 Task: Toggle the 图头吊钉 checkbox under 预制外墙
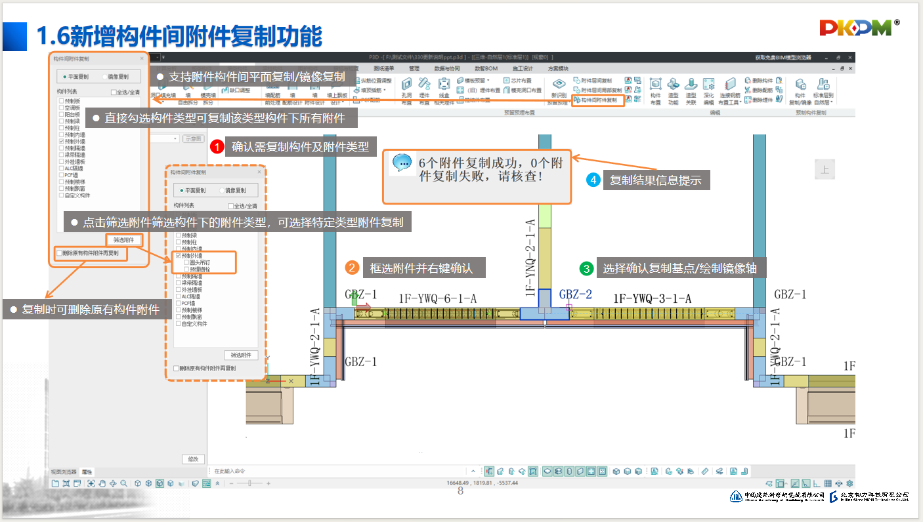[186, 262]
